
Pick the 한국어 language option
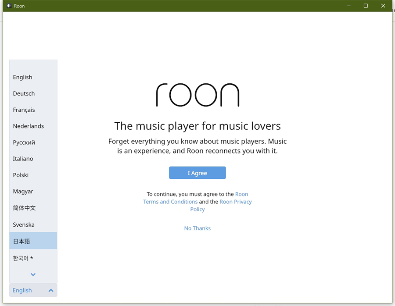pos(23,258)
